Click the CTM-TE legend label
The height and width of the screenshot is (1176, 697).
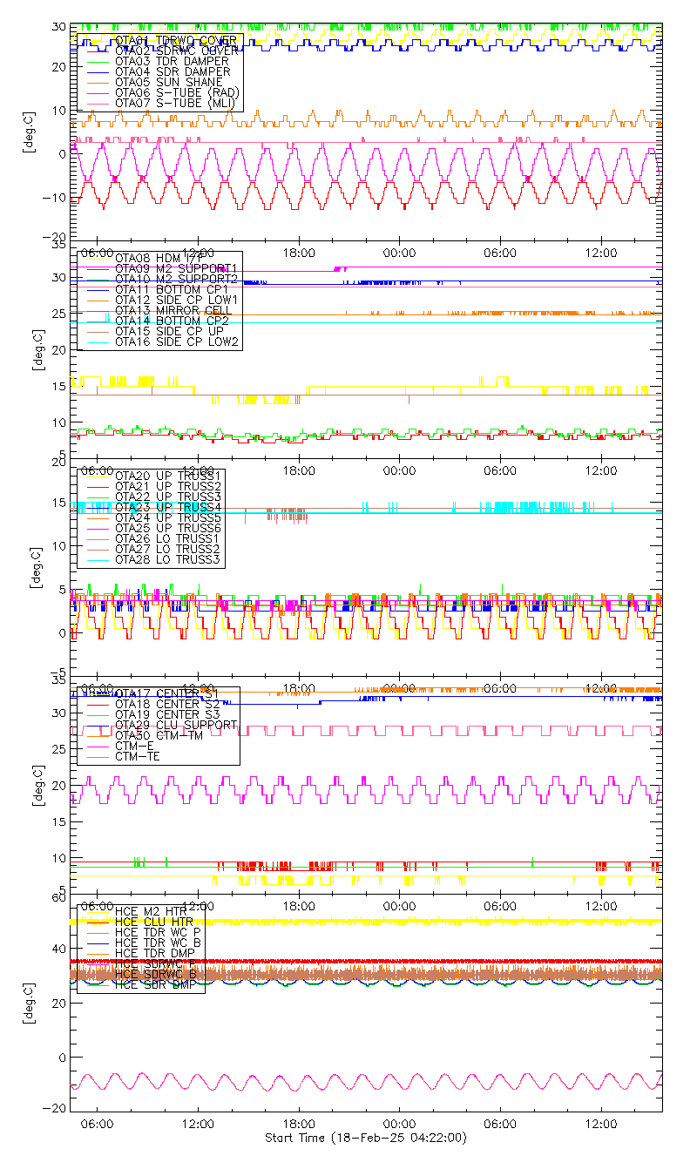coord(139,756)
